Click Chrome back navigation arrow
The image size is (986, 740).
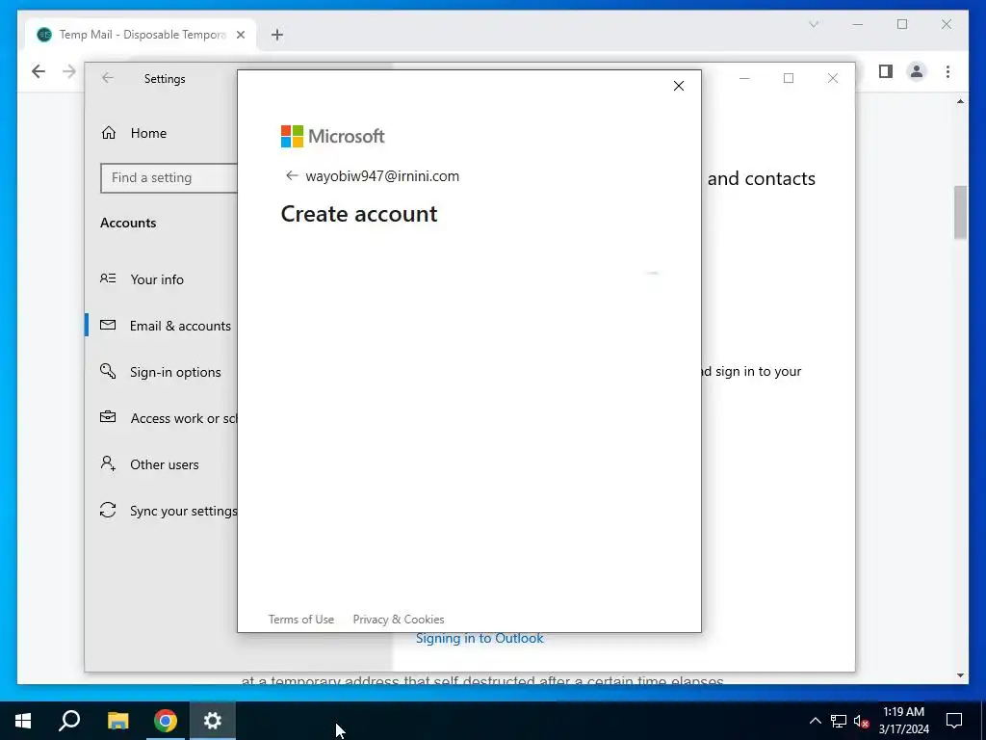point(39,71)
